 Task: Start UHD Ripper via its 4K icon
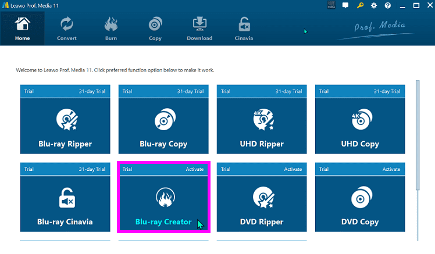coord(263,120)
